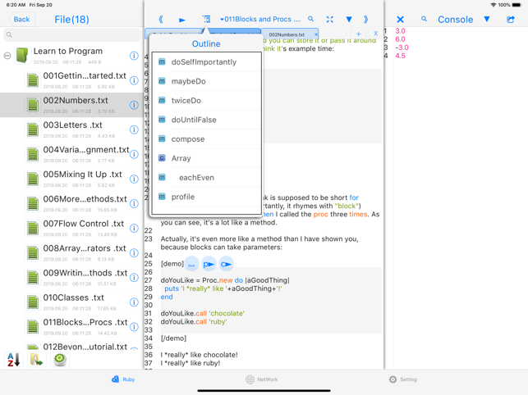Clear the console with the X icon
The image size is (528, 395).
tap(400, 20)
